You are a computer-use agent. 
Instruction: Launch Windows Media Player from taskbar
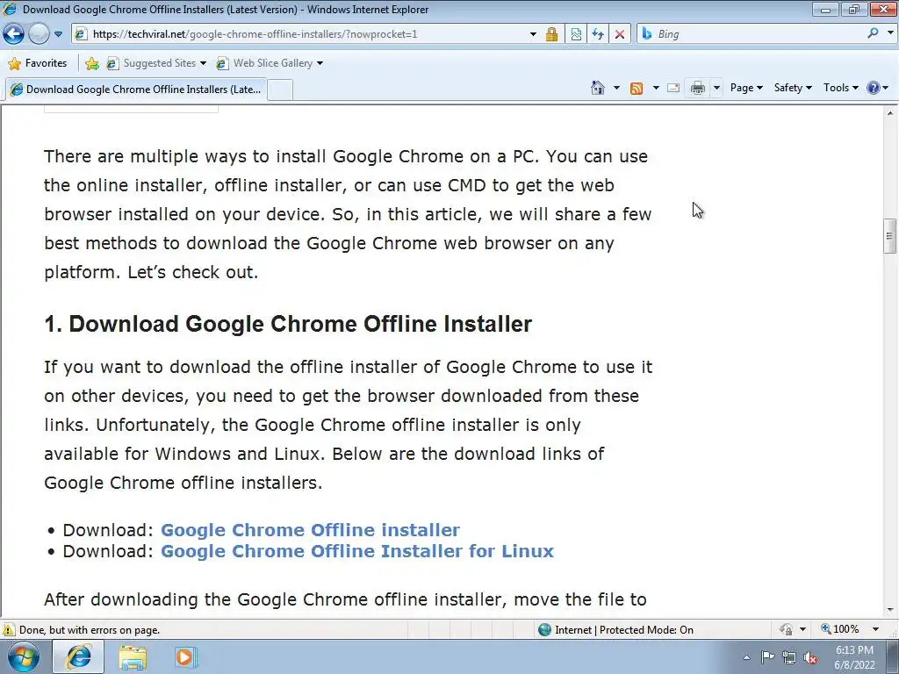[184, 656]
